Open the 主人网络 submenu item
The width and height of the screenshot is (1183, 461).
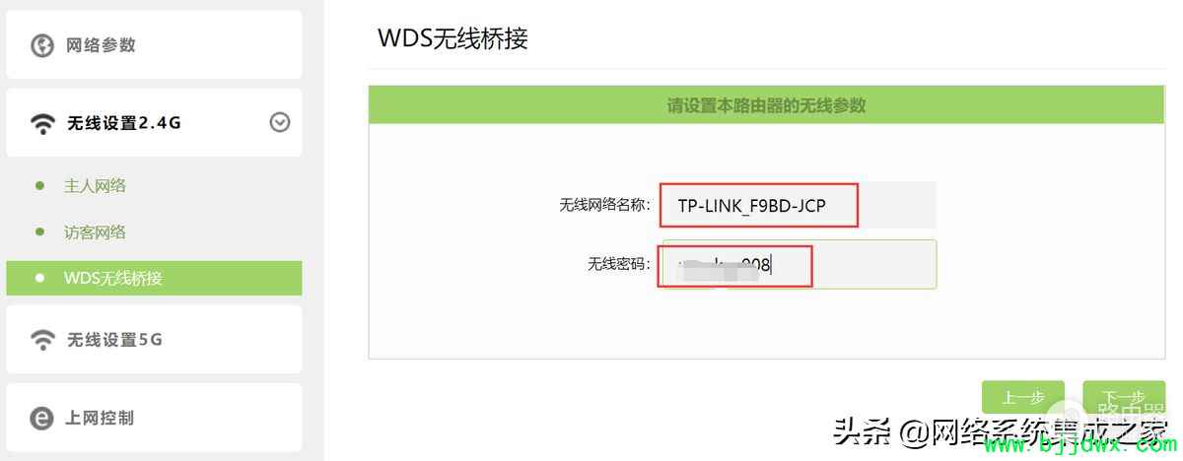point(95,186)
